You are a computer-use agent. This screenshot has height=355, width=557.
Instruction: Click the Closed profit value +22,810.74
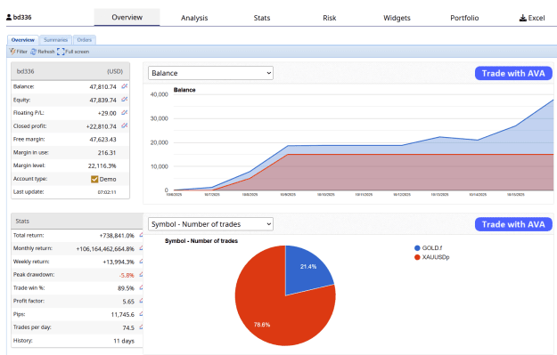102,126
